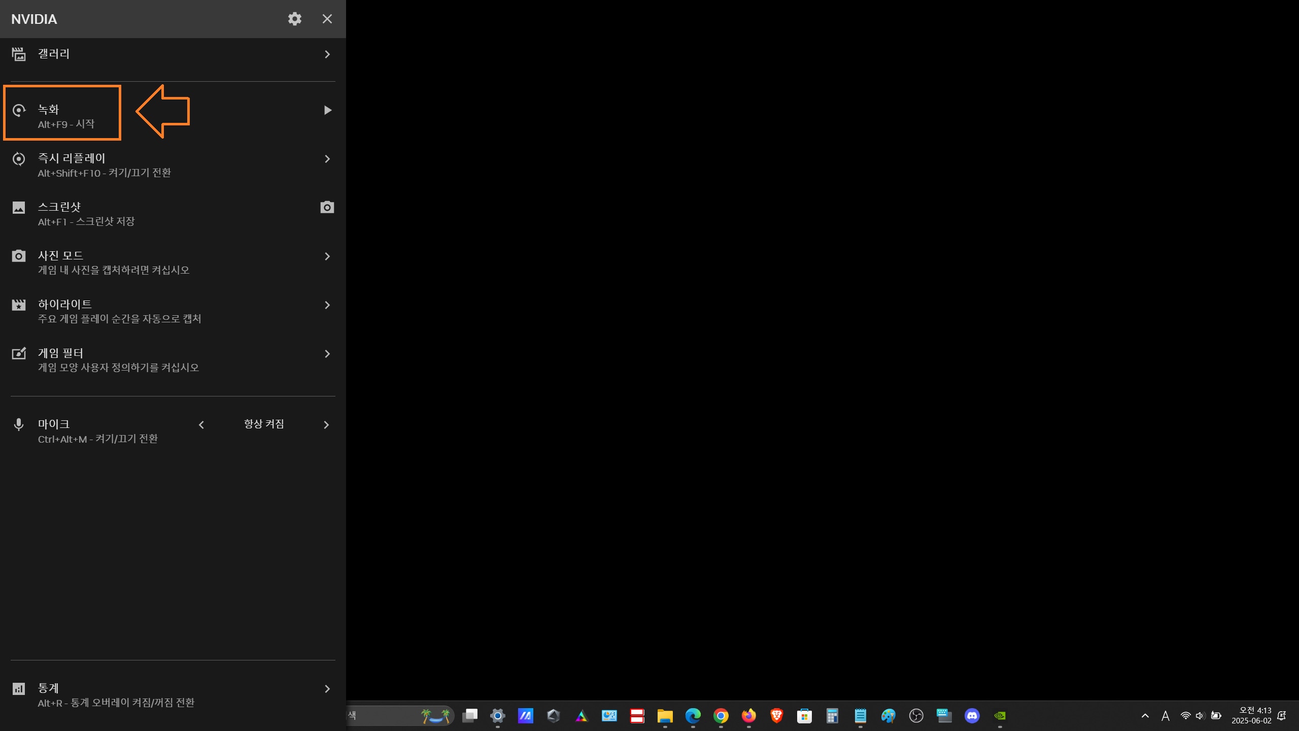Click the 통계 chart icon
1299x731 pixels.
point(19,689)
